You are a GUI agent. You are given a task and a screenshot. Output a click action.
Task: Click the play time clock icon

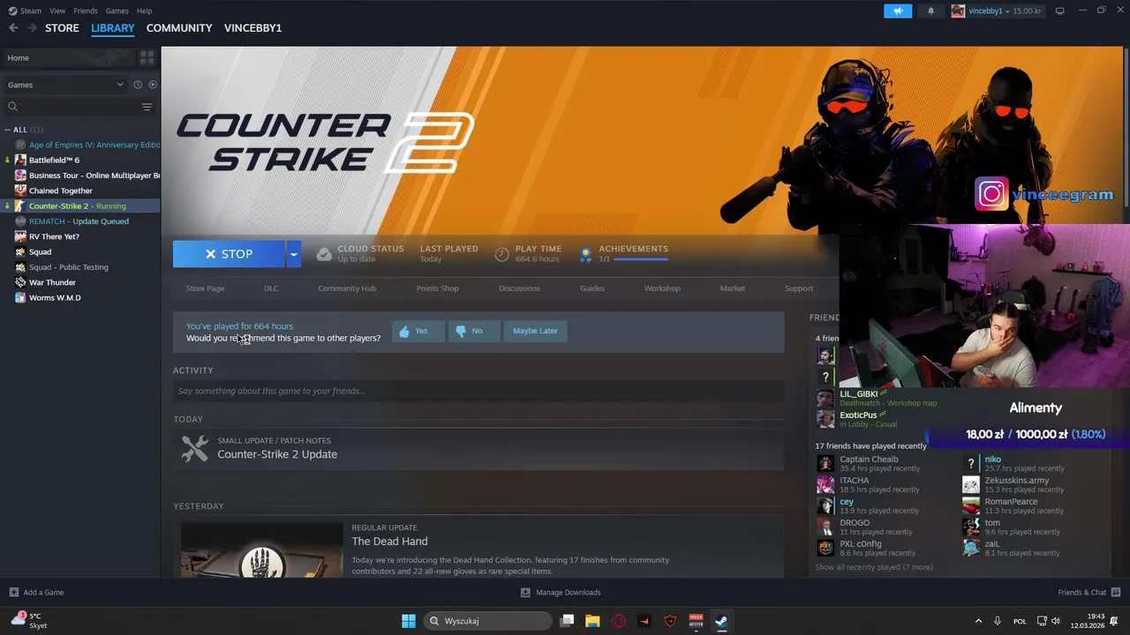(501, 254)
